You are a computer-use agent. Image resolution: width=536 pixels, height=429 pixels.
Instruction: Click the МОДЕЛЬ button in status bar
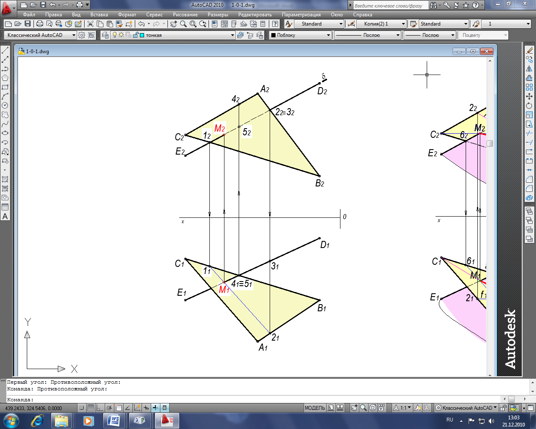[314, 408]
